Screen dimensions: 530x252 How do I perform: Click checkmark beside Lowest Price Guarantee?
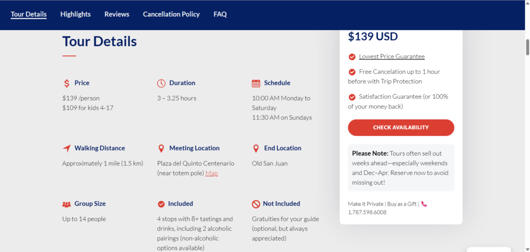352,57
